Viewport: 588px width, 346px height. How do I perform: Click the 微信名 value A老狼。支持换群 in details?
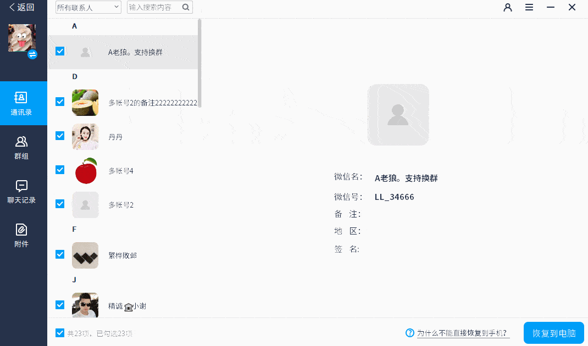coord(406,178)
